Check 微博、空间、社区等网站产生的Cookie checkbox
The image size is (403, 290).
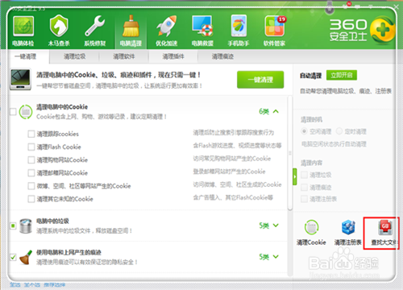click(31, 186)
